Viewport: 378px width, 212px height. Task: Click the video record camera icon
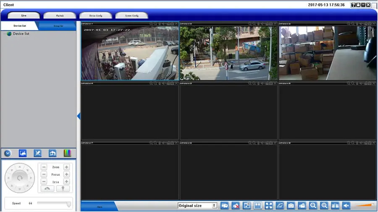302,206
